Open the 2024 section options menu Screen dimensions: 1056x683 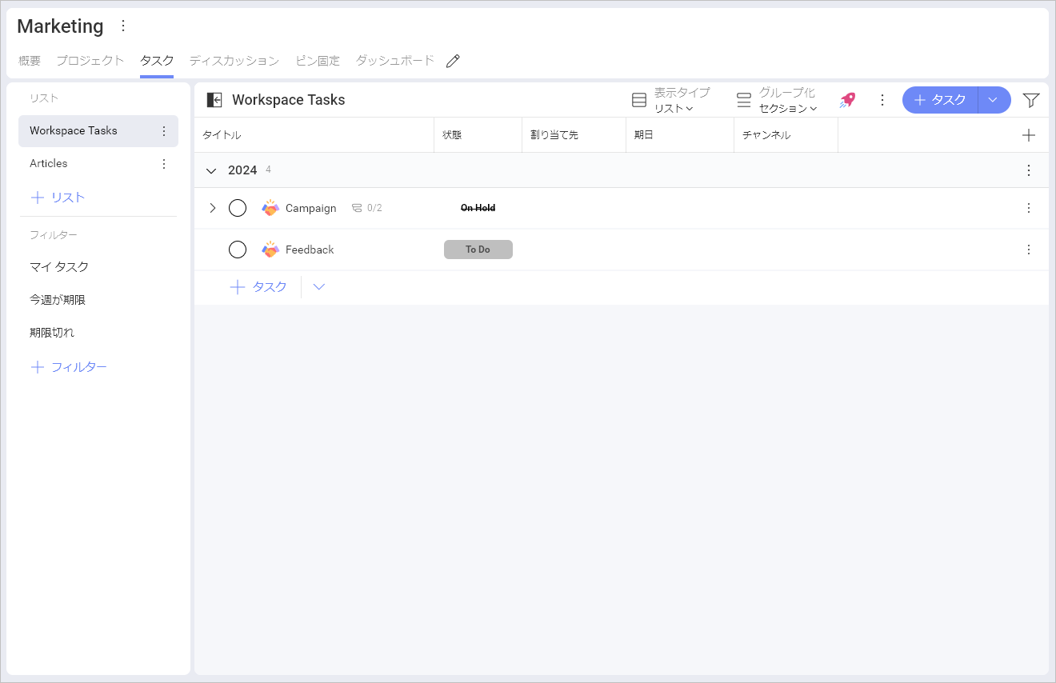(x=1029, y=170)
